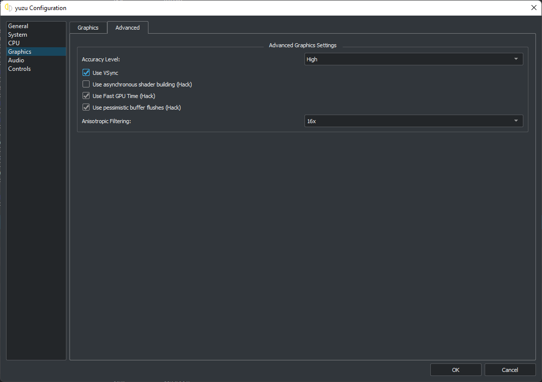Expand the Anisotropic Filtering dropdown arrow
The height and width of the screenshot is (382, 542).
point(516,121)
